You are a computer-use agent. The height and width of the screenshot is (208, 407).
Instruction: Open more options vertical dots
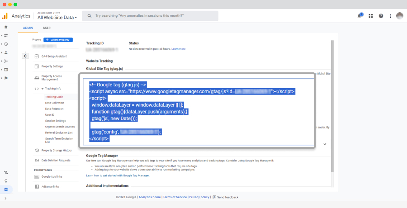[390, 16]
